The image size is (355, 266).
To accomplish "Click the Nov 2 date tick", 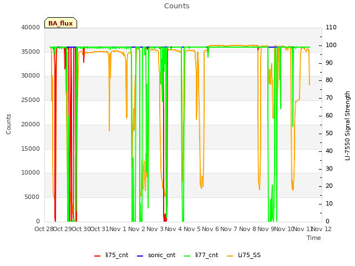I will pos(137,229).
